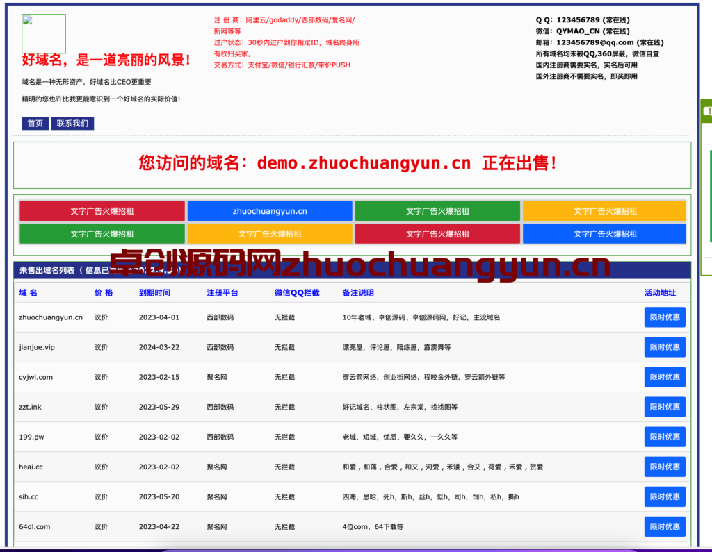Click the QQ number 123456789 contact line
712x552 pixels.
pos(583,20)
